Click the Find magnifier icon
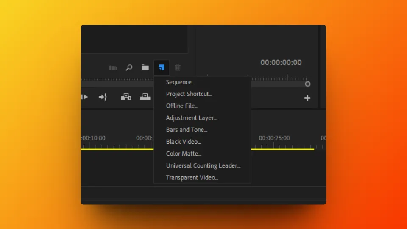The height and width of the screenshot is (229, 407). 129,67
